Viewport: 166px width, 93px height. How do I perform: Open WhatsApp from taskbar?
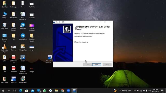point(45,91)
